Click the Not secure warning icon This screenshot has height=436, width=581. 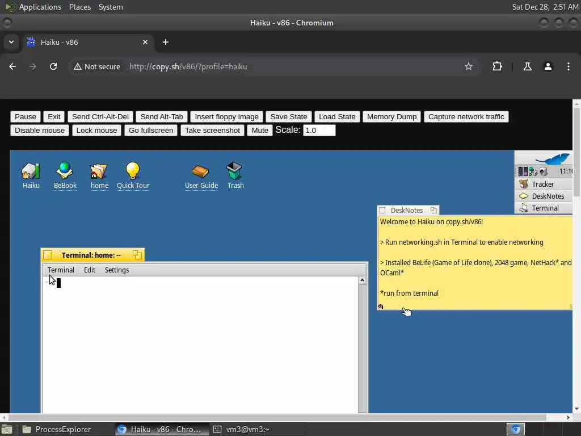77,67
